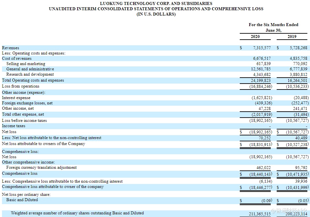Viewport: 310px width, 217px height.
Task: Select comprehensive loss value (18,440,143)
Action: coord(261,174)
